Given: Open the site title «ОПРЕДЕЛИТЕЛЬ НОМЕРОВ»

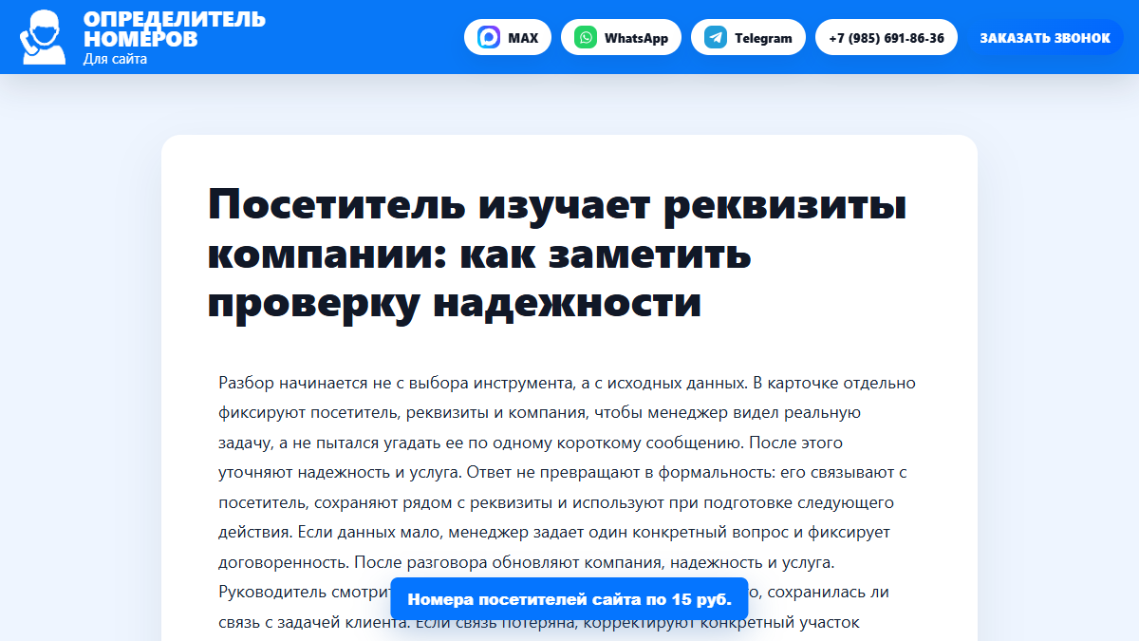Looking at the screenshot, I should pyautogui.click(x=175, y=28).
